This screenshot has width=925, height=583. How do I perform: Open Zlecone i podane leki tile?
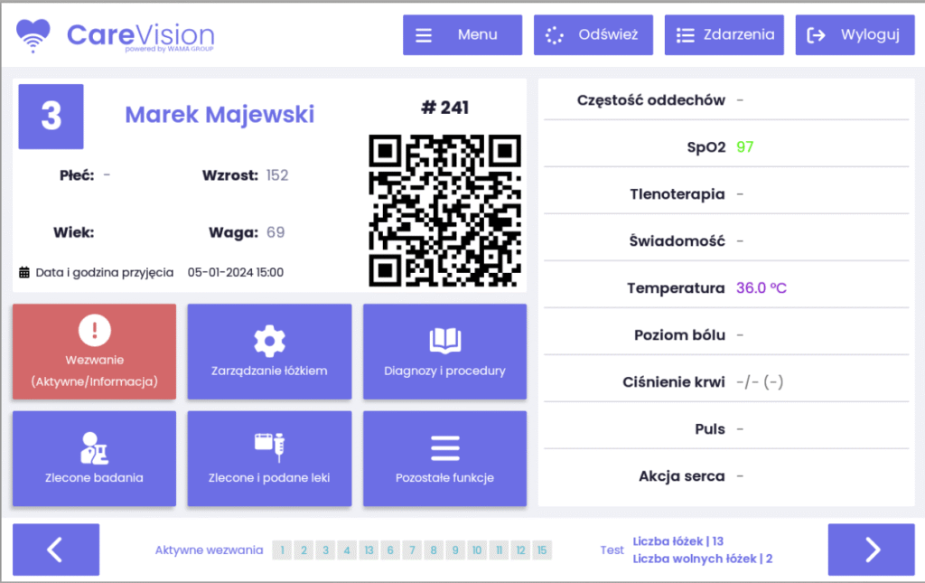point(269,458)
